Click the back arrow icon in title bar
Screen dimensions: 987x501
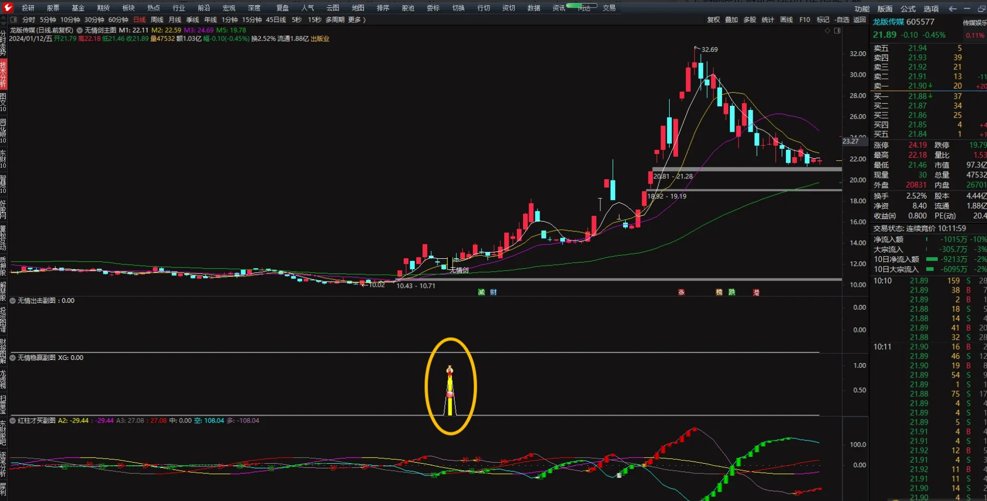tap(952, 8)
